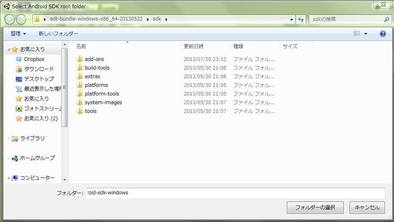Viewport: 394px width, 222px height.
Task: Open お気に入り (2) in the sidebar
Action: [41, 118]
